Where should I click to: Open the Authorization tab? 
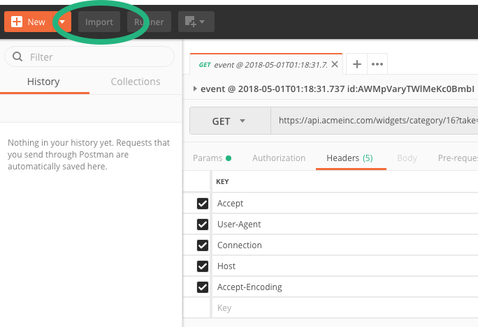pos(279,158)
